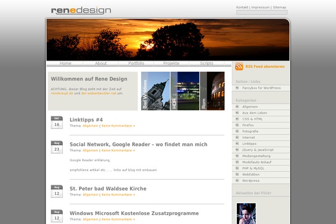
Task: Click Keine Kommentare under St. Peter post
Action: [x=118, y=195]
